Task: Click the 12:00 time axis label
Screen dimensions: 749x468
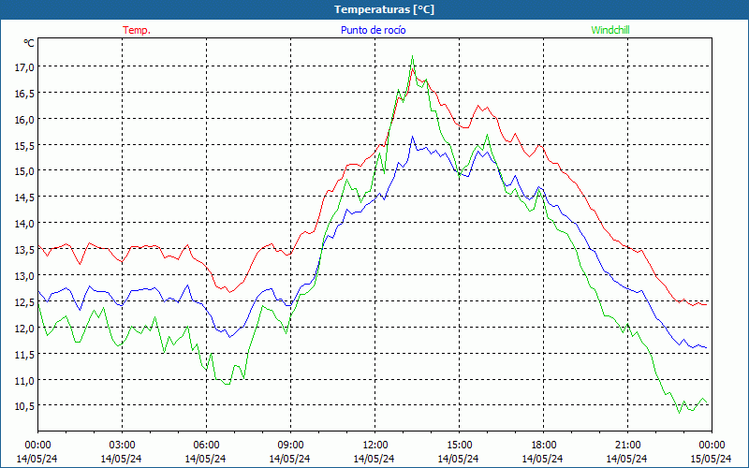Action: 375,445
